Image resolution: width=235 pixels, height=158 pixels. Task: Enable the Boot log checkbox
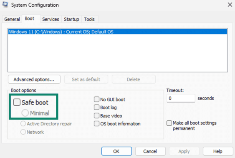(x=96, y=107)
